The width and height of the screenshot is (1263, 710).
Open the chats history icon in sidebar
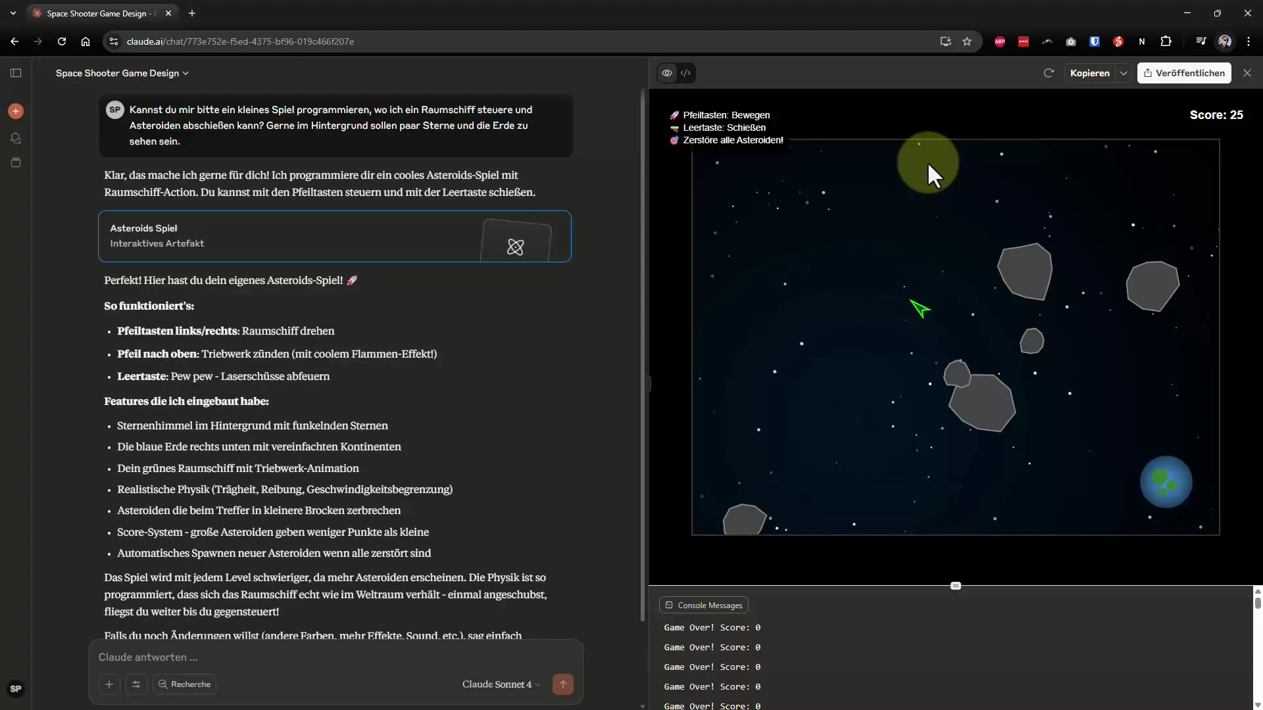16,138
